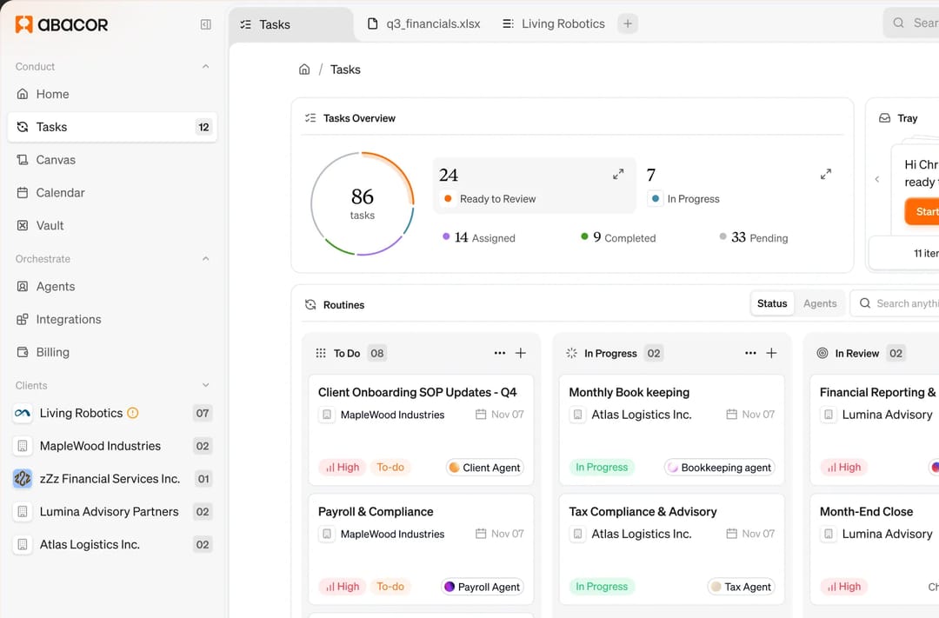This screenshot has height=618, width=939.
Task: Click In Progress tag on Monthly Book keeping
Action: click(x=602, y=467)
